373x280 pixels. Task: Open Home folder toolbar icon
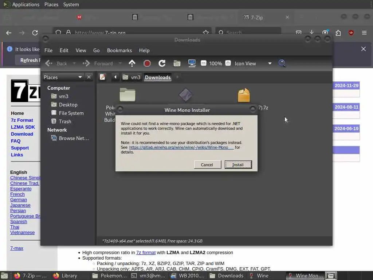click(x=177, y=63)
